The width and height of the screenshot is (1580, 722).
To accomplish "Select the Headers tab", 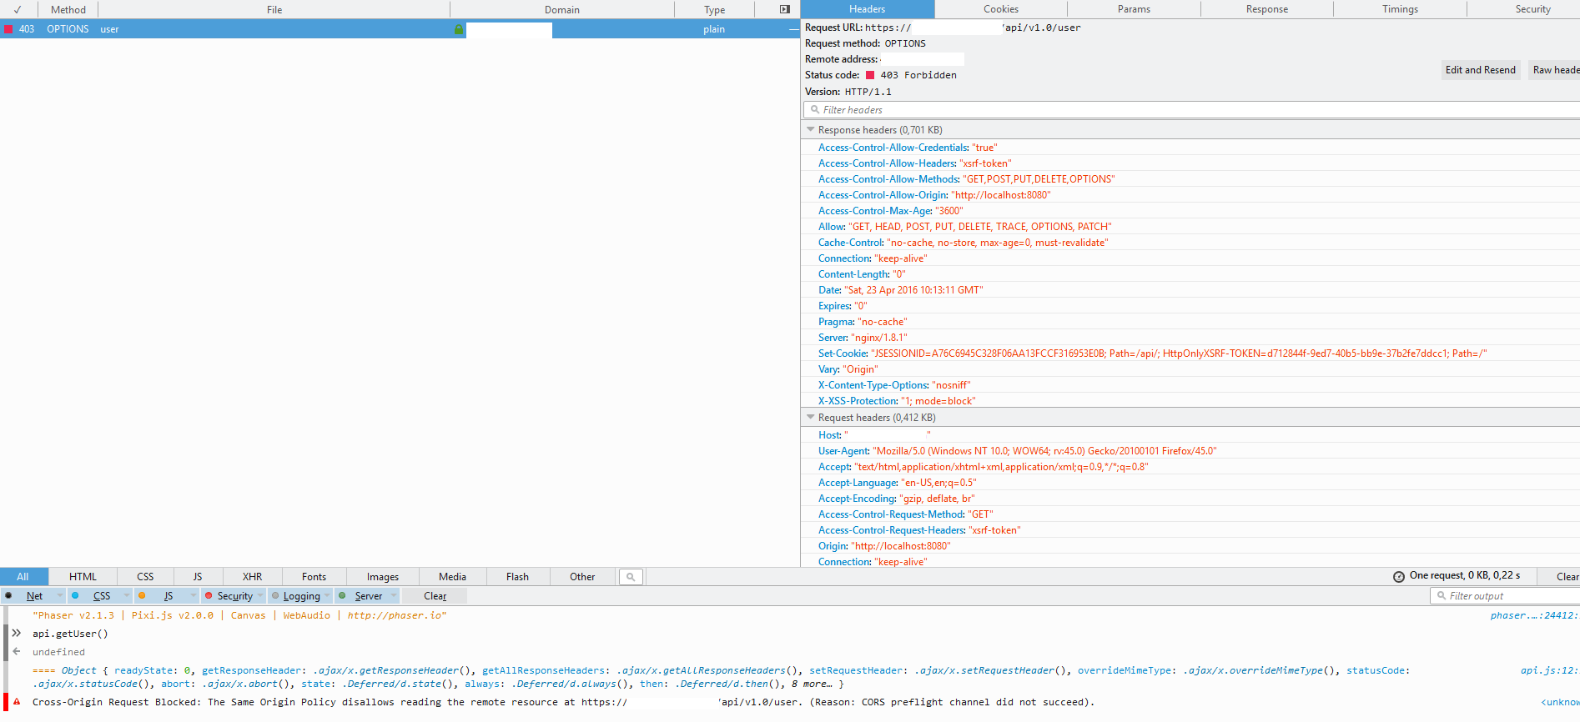I will [868, 9].
